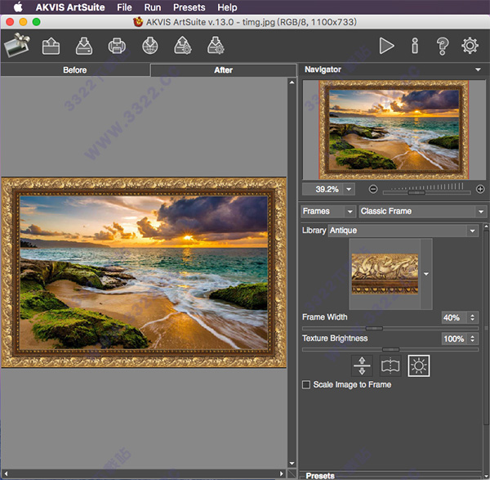
Task: Expand the texture sample list arrow
Action: point(426,274)
